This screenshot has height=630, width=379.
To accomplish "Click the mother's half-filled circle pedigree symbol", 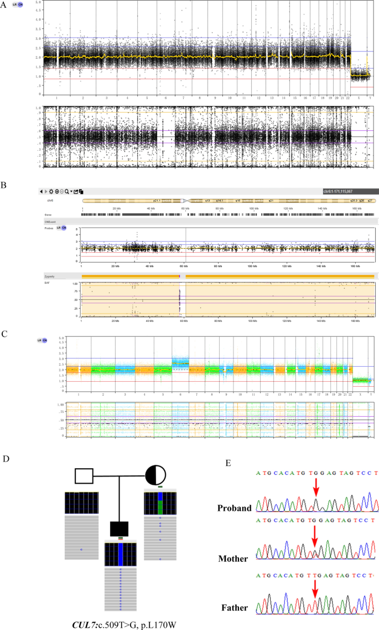I will 155,475.
